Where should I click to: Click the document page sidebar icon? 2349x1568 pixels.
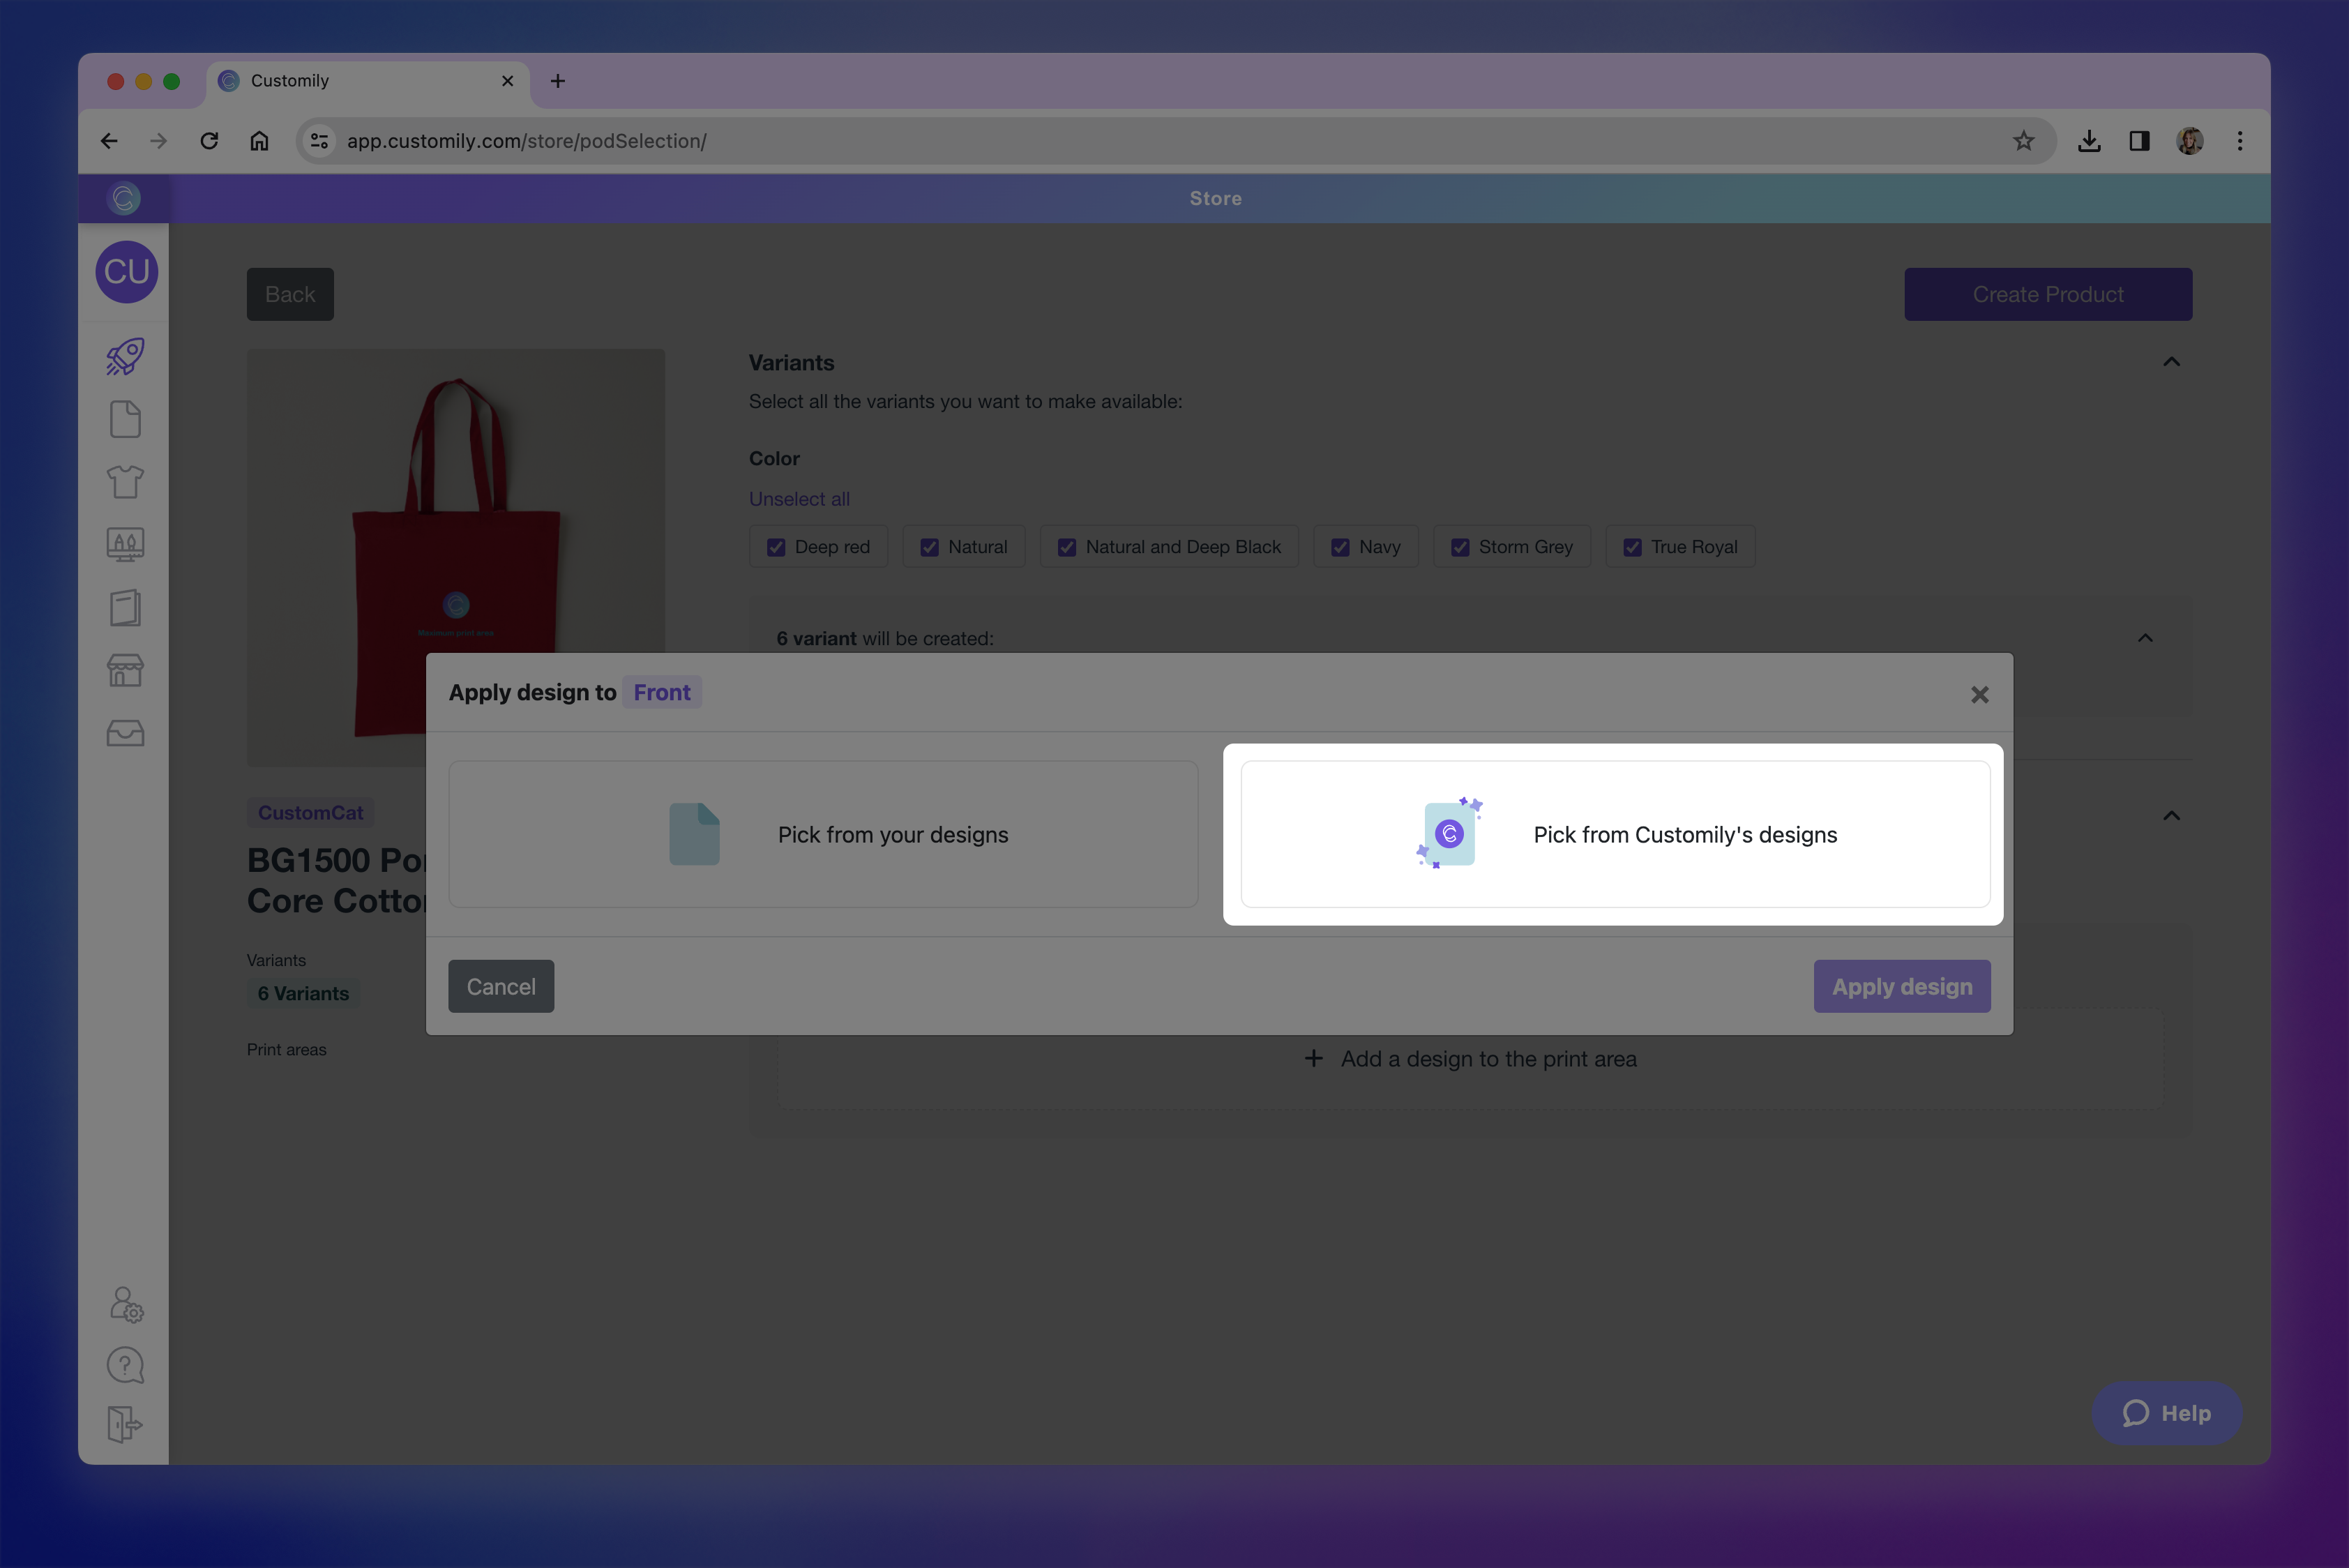tap(125, 419)
